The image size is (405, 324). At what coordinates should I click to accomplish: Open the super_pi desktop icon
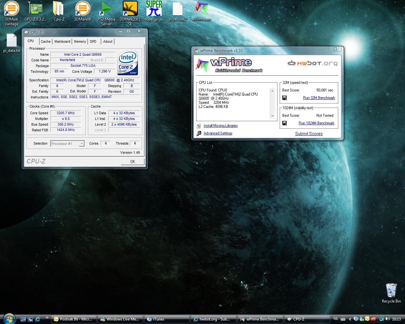(x=154, y=12)
